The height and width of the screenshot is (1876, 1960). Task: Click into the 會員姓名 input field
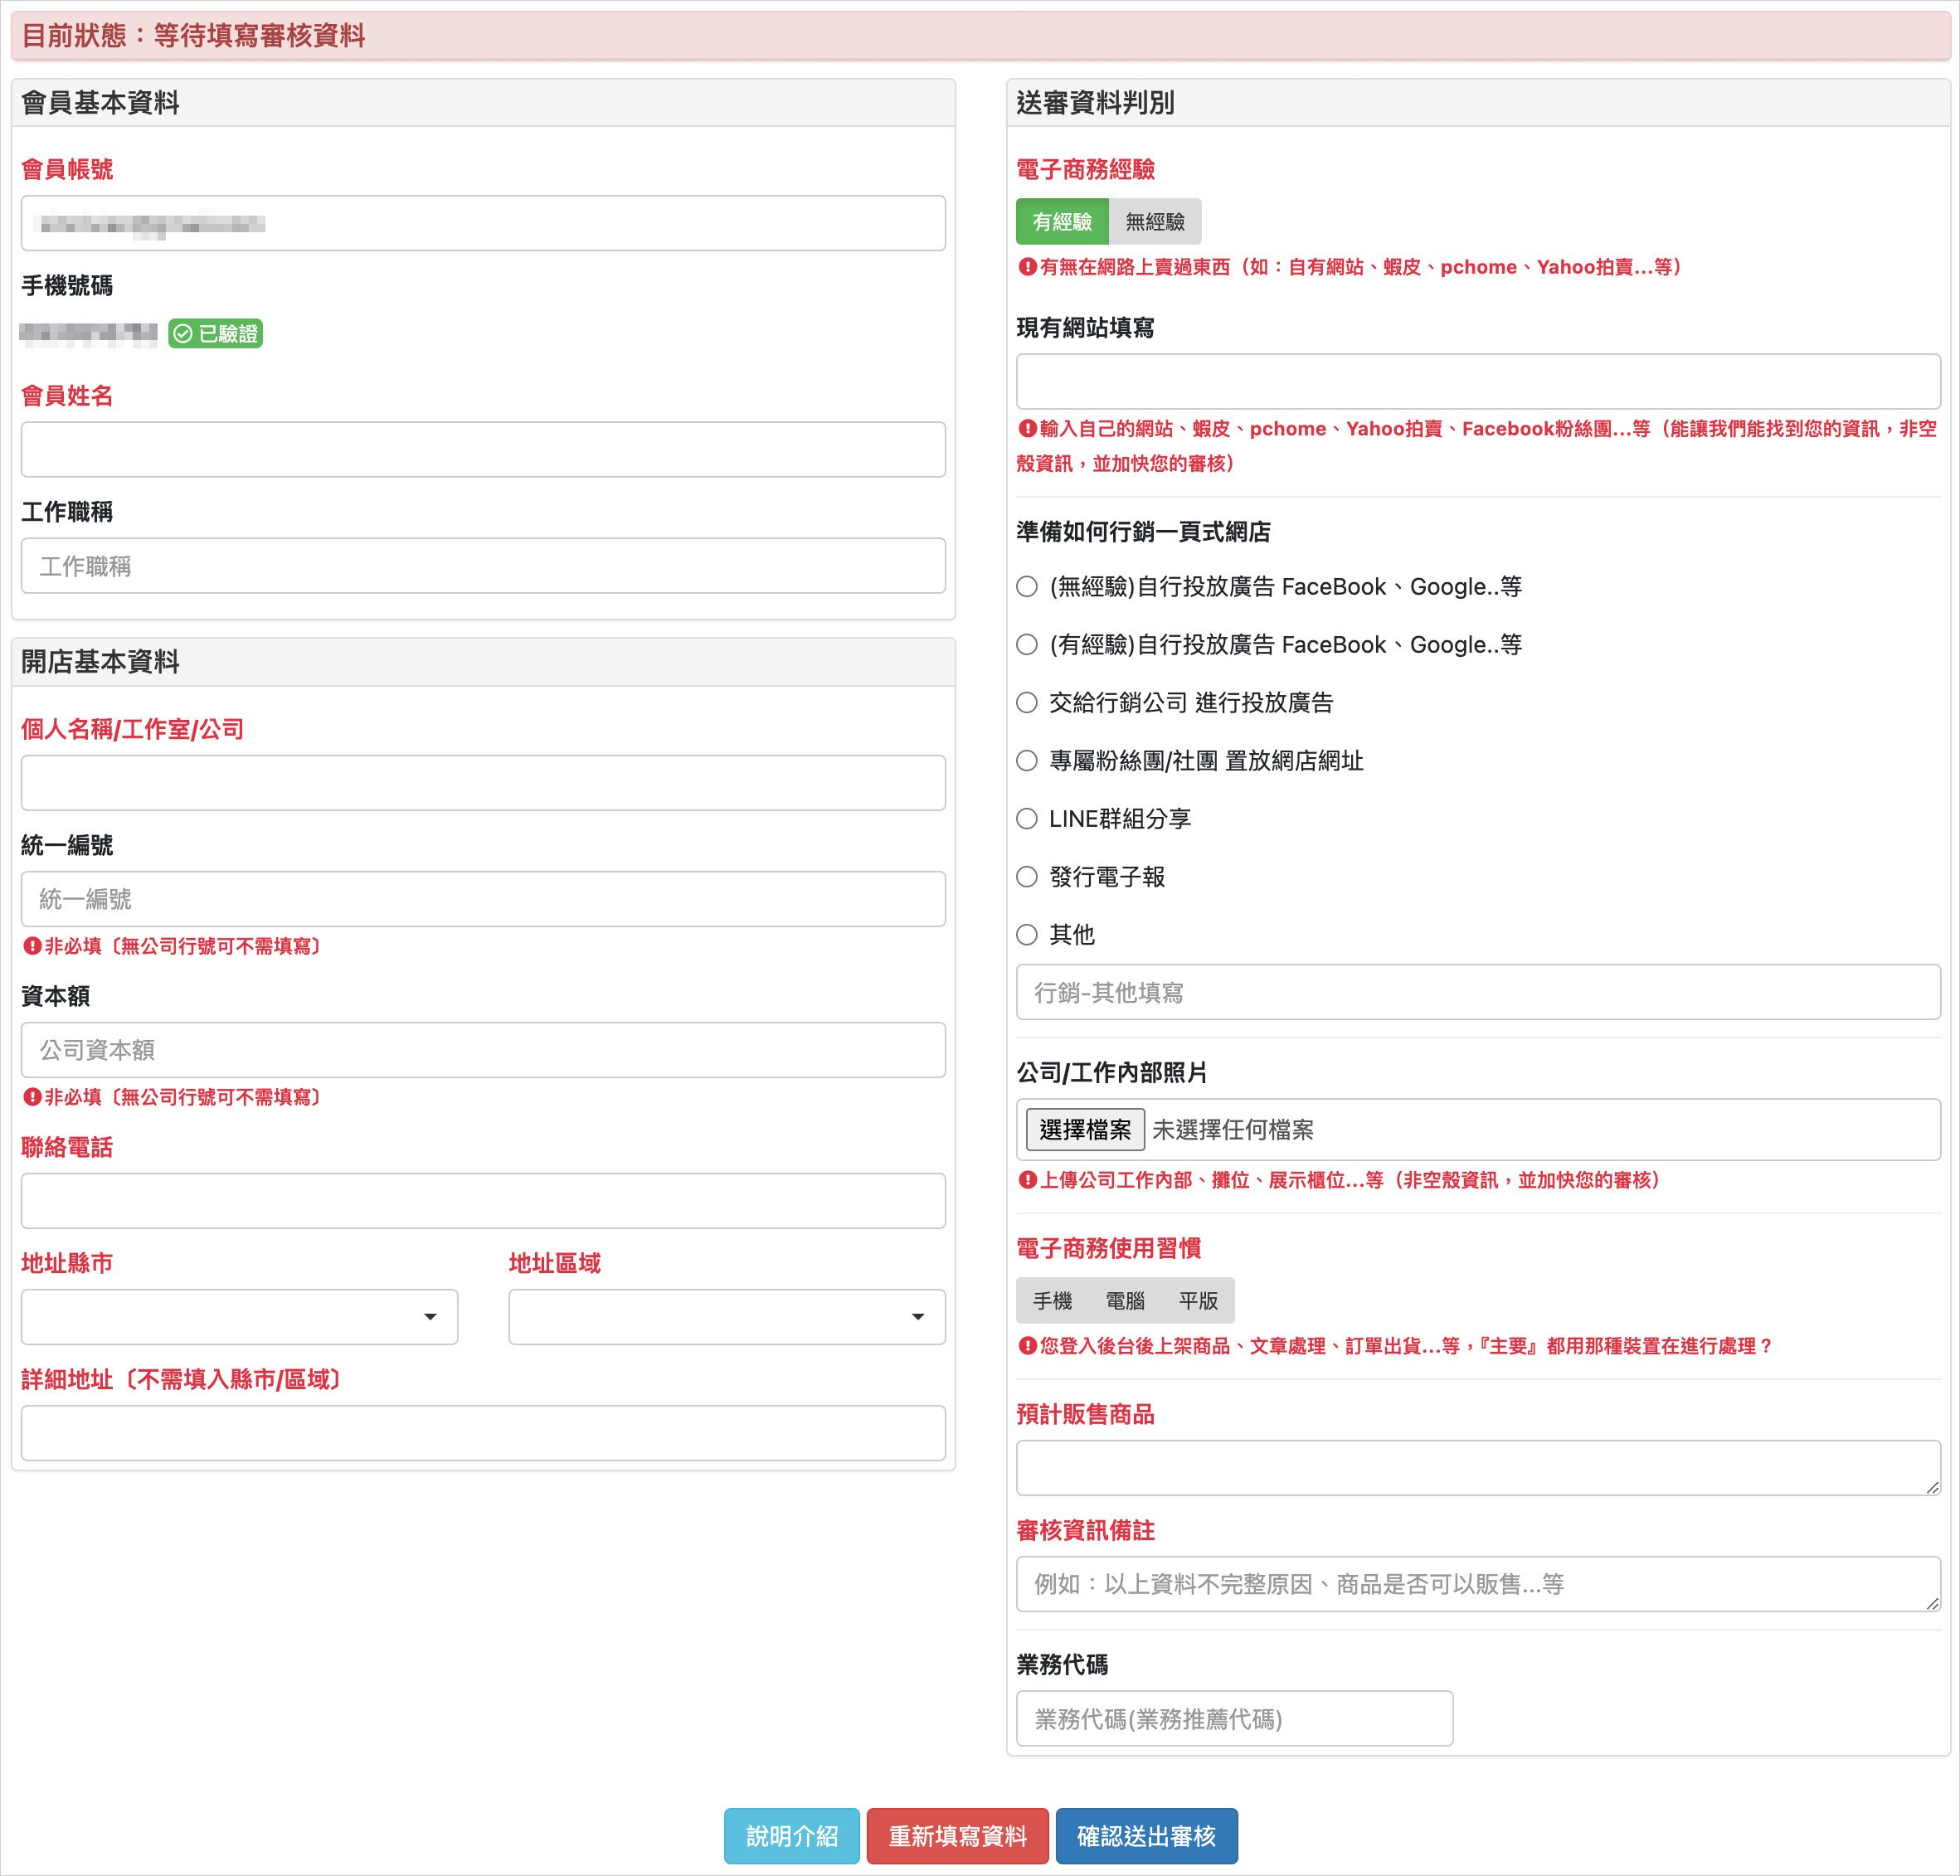tap(483, 450)
